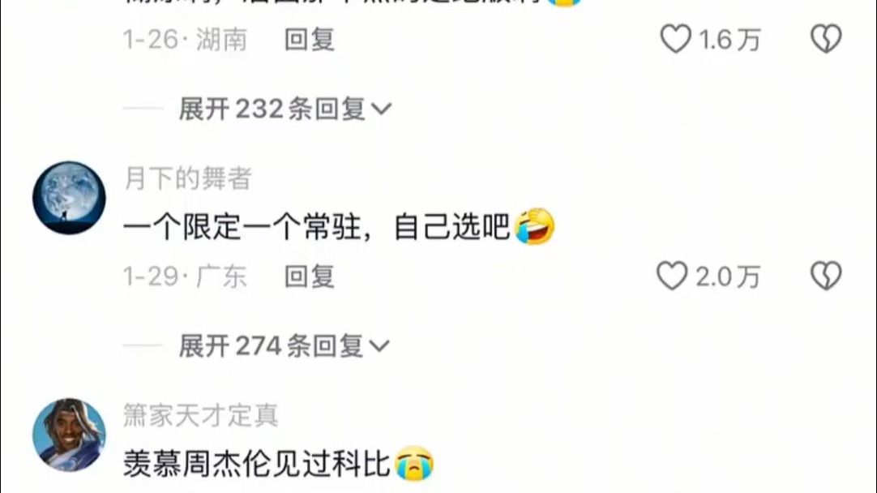Click the crying emoji after 科比

click(414, 463)
